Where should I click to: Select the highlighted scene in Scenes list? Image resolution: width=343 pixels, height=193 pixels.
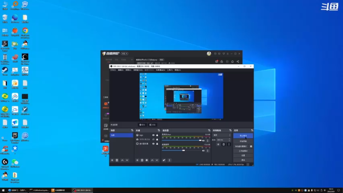click(121, 135)
